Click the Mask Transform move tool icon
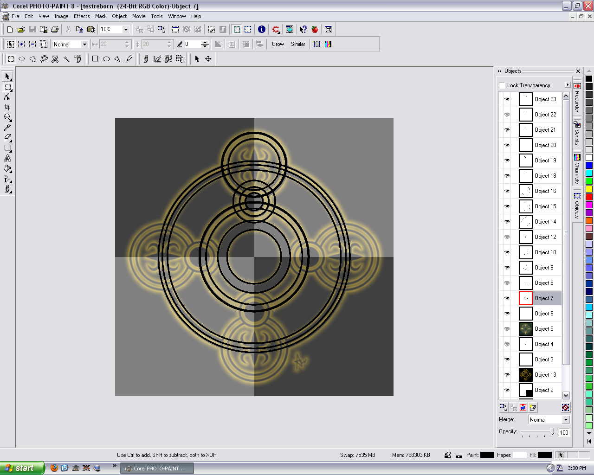Image resolution: width=594 pixels, height=475 pixels. [x=208, y=59]
